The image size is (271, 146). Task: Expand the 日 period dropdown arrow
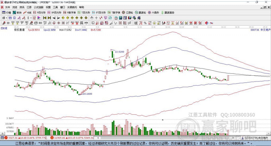tap(6, 18)
